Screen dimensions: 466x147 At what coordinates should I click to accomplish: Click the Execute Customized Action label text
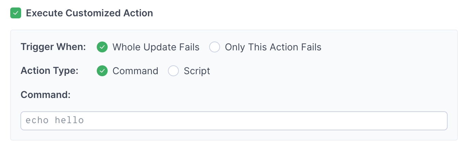[x=89, y=13]
